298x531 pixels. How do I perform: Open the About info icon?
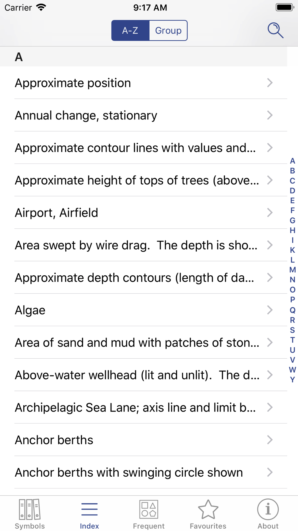[268, 509]
